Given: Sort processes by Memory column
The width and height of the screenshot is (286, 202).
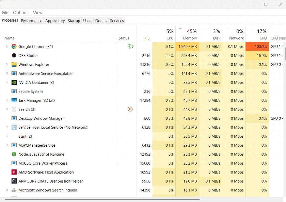Looking at the screenshot, I should [187, 34].
